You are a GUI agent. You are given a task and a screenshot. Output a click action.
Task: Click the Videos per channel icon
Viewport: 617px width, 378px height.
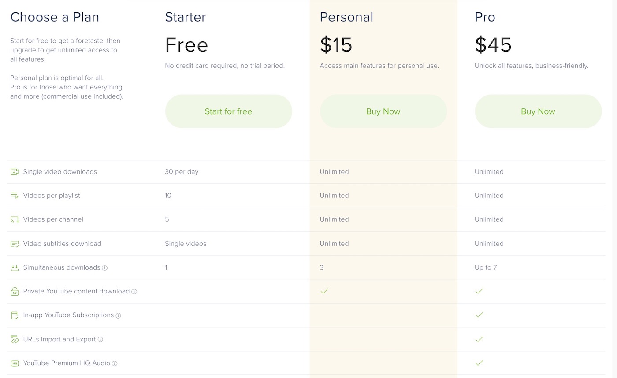point(15,219)
